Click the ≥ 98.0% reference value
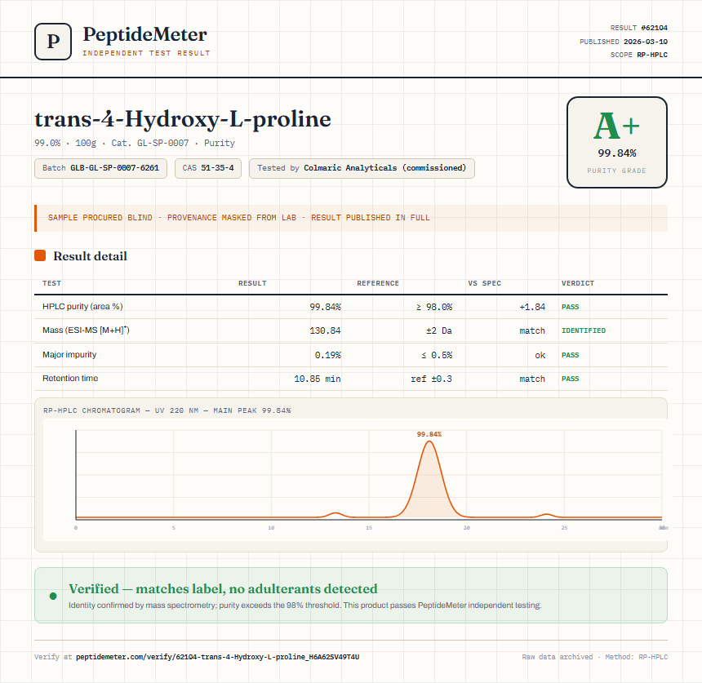This screenshot has height=683, width=702. point(434,307)
